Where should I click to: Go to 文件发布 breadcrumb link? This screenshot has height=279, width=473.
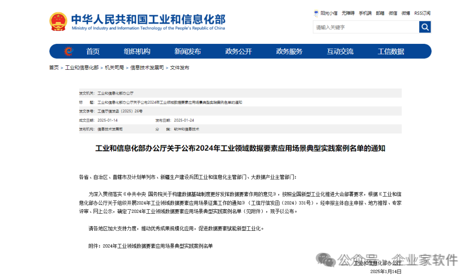(x=180, y=68)
